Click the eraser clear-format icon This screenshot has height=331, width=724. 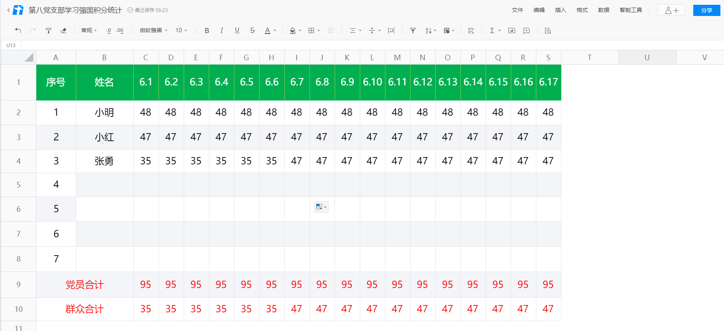63,30
